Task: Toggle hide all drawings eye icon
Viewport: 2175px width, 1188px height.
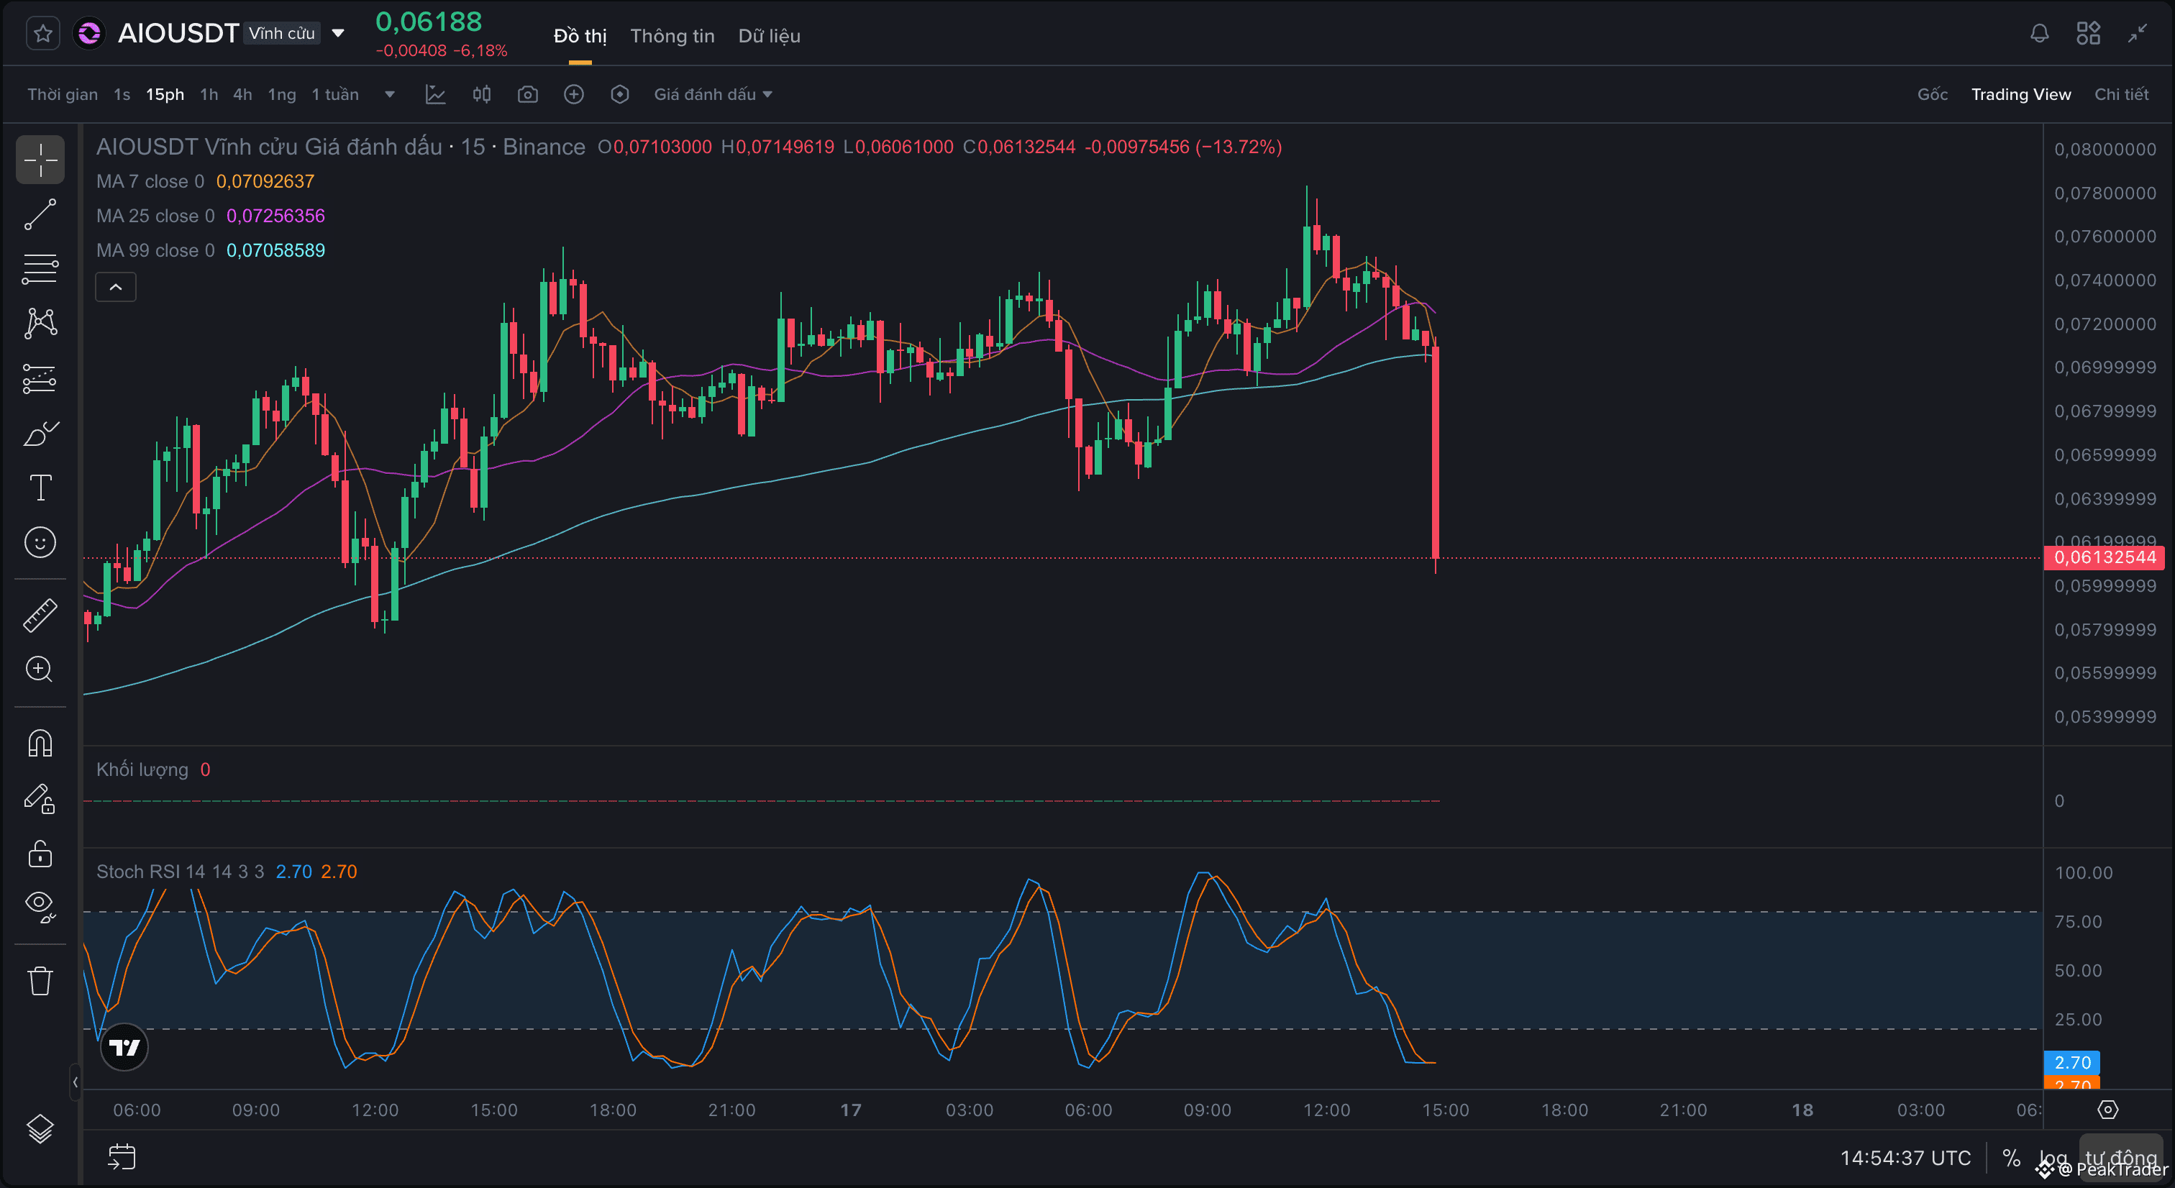Action: [x=40, y=906]
